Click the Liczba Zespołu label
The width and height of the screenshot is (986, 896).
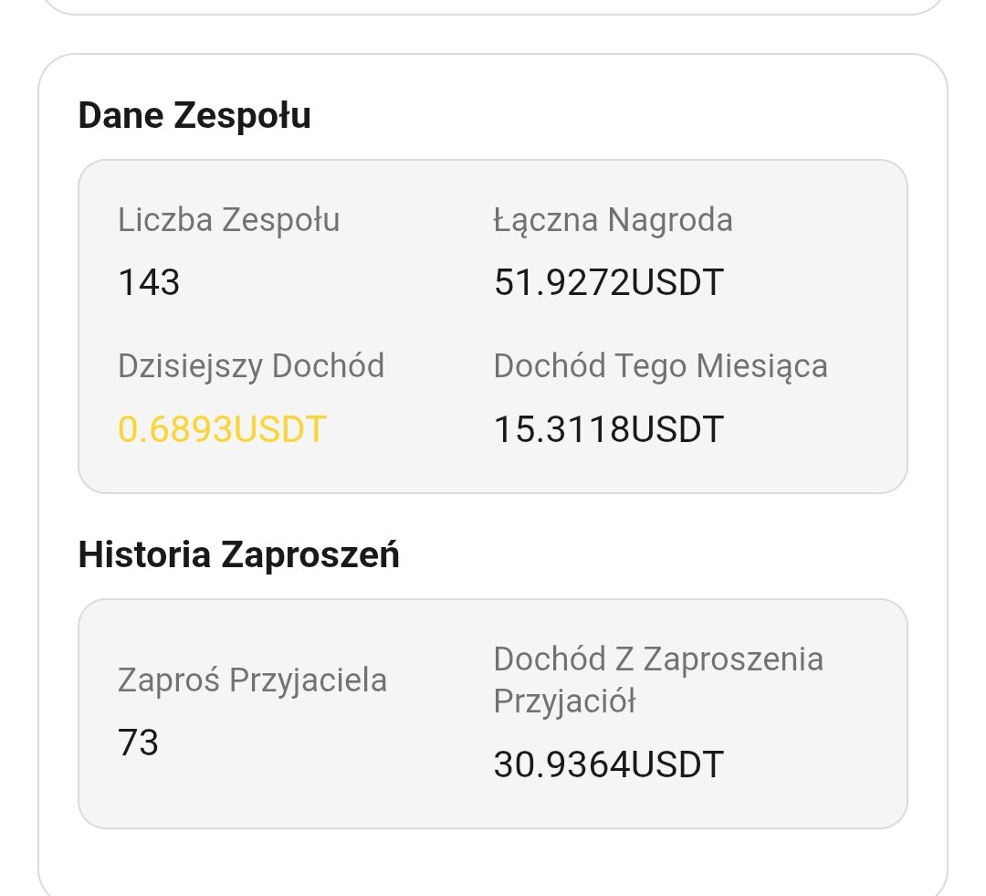tap(228, 220)
